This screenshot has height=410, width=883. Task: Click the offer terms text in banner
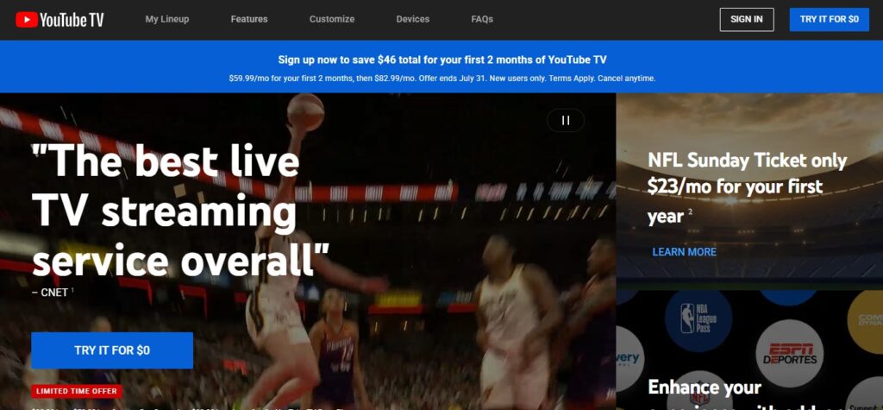tap(442, 79)
